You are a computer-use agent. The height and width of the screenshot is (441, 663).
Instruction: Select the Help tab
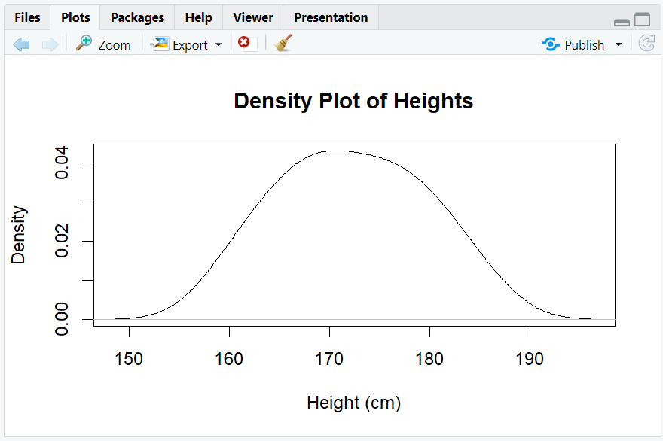(198, 17)
